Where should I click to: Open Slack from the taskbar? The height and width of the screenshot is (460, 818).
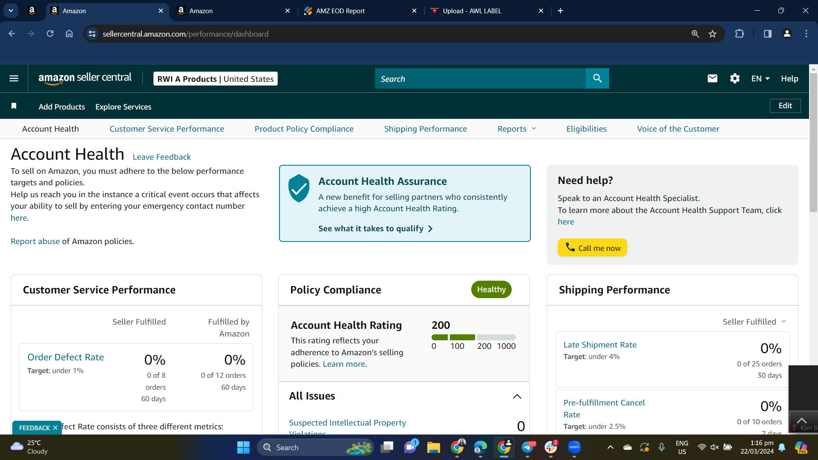click(550, 447)
